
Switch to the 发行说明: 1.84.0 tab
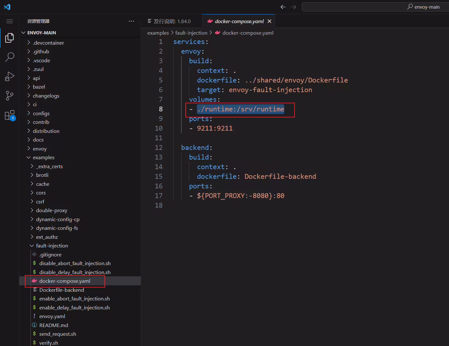click(x=169, y=21)
